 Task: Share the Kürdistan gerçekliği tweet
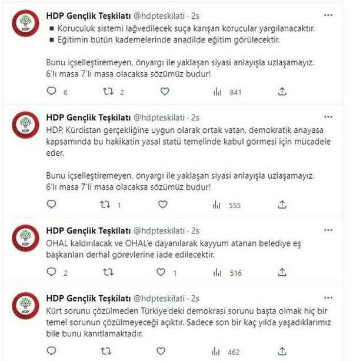282,205
